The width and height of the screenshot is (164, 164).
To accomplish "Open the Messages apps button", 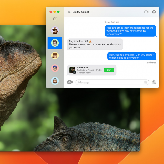I will pyautogui.click(x=70, y=82).
